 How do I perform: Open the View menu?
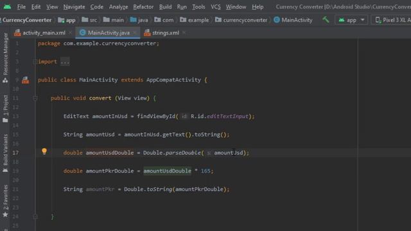tap(52, 7)
